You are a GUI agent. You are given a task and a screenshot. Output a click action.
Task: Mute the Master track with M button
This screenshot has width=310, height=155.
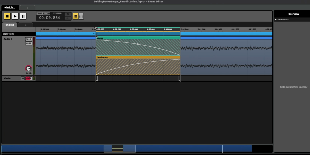23,78
